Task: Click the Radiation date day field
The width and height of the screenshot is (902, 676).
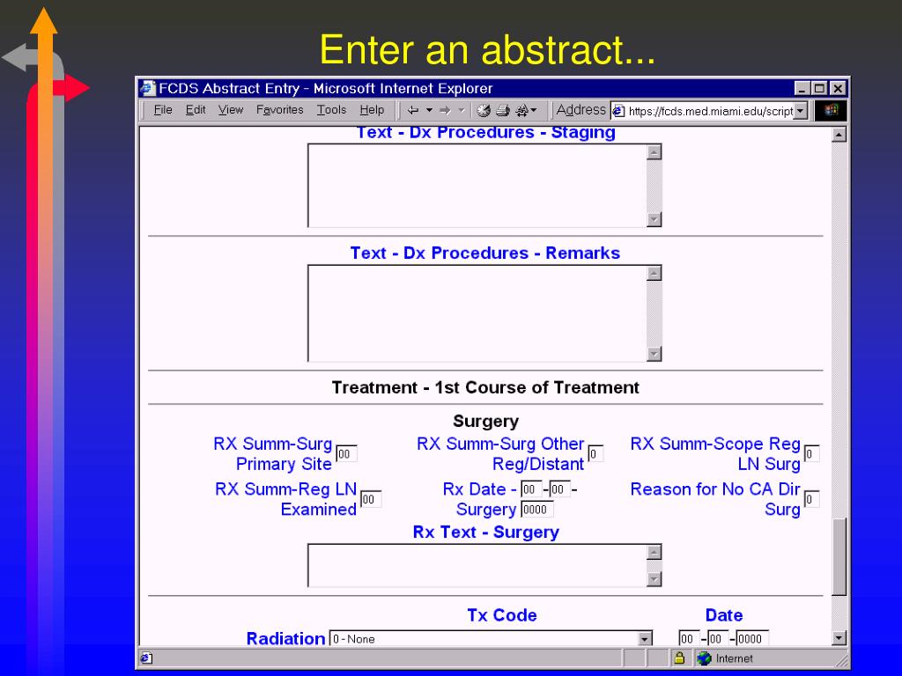Action: [717, 639]
